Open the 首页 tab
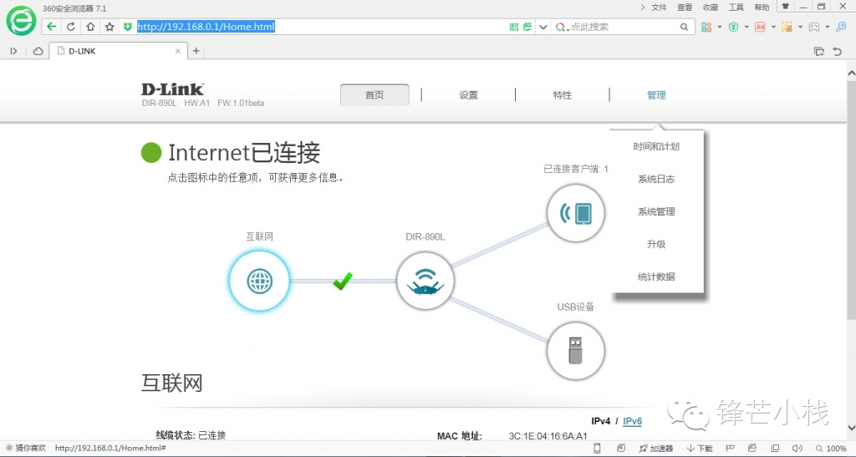Image resolution: width=856 pixels, height=457 pixels. coord(374,95)
